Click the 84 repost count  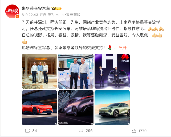[35, 131]
